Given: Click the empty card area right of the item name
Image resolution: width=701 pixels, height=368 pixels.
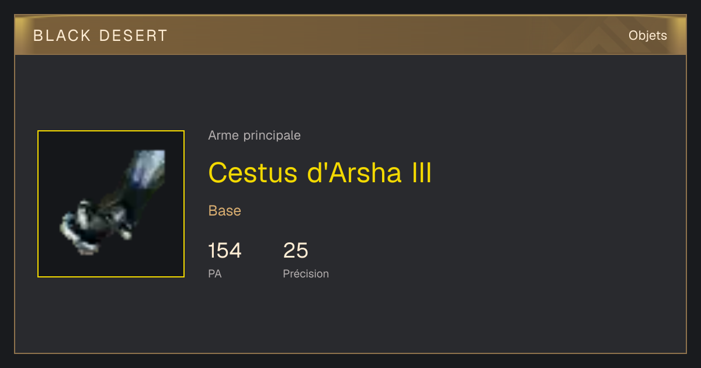Looking at the screenshot, I should pos(555,172).
